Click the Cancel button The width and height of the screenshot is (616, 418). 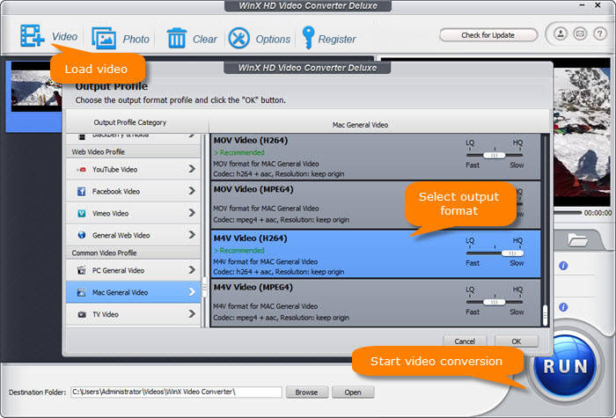(465, 341)
